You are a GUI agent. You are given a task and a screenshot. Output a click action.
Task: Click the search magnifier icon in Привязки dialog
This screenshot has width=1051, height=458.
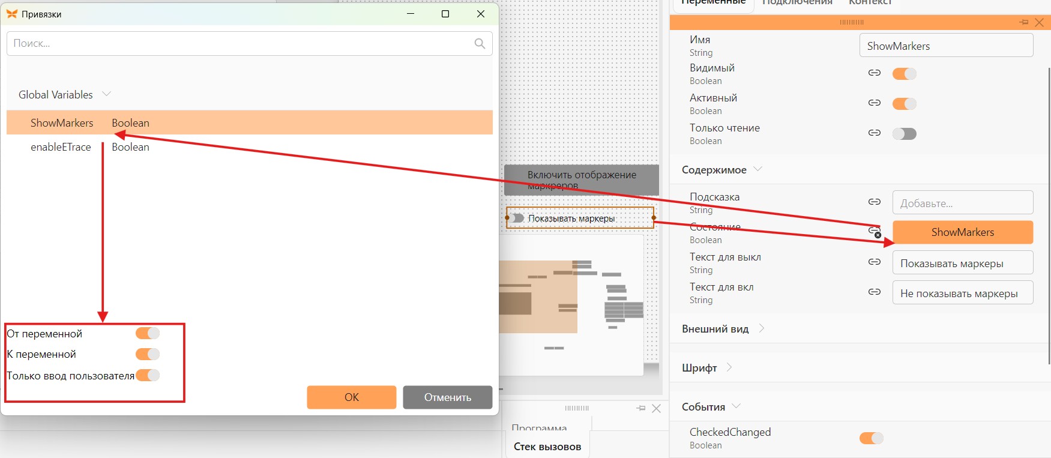click(480, 43)
